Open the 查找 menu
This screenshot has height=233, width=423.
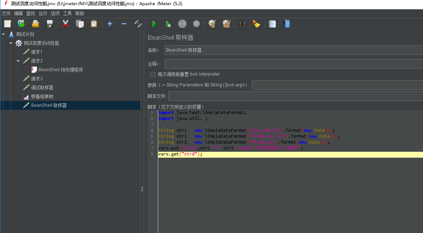pos(30,13)
